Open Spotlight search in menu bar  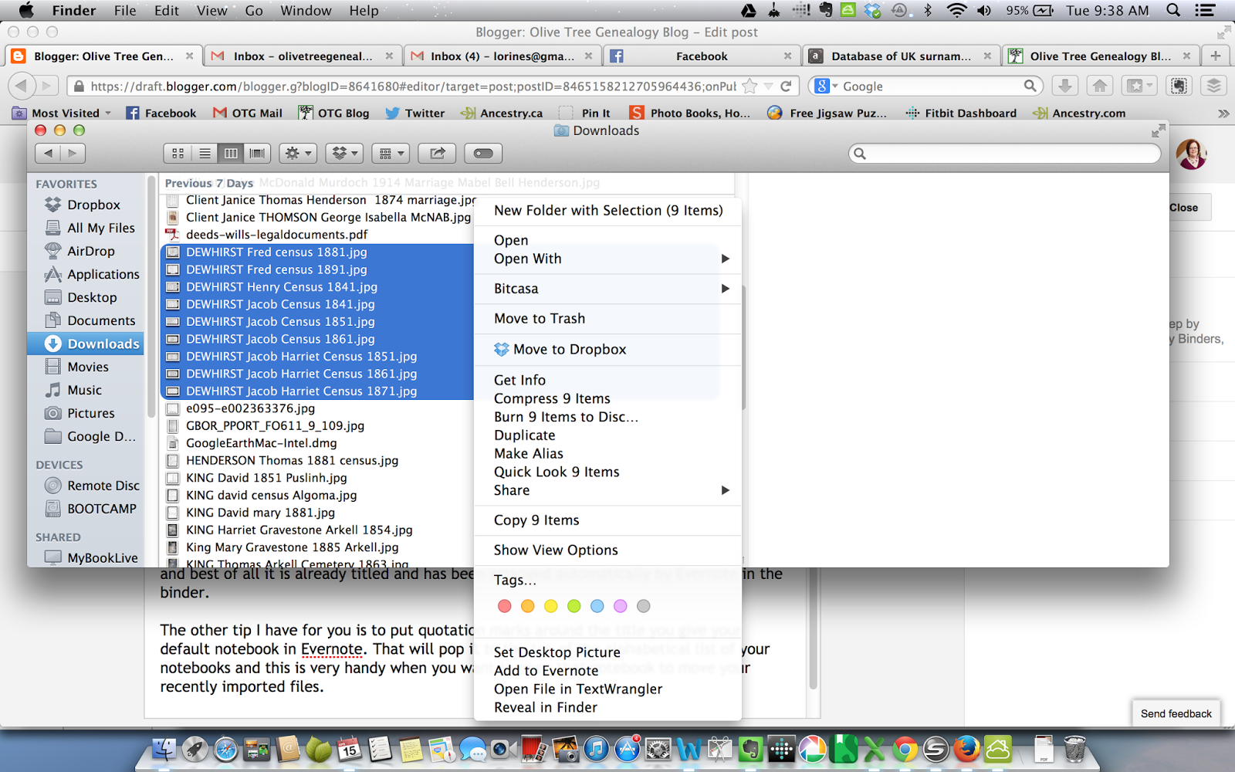1173,10
